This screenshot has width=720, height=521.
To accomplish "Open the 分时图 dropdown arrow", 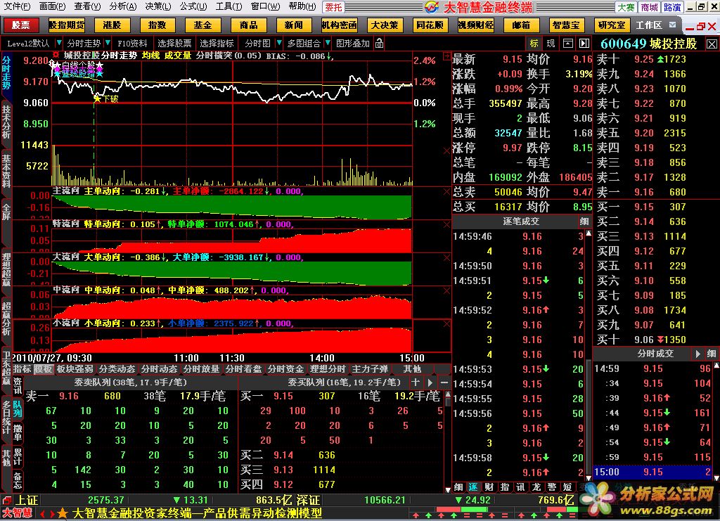I will coord(278,43).
